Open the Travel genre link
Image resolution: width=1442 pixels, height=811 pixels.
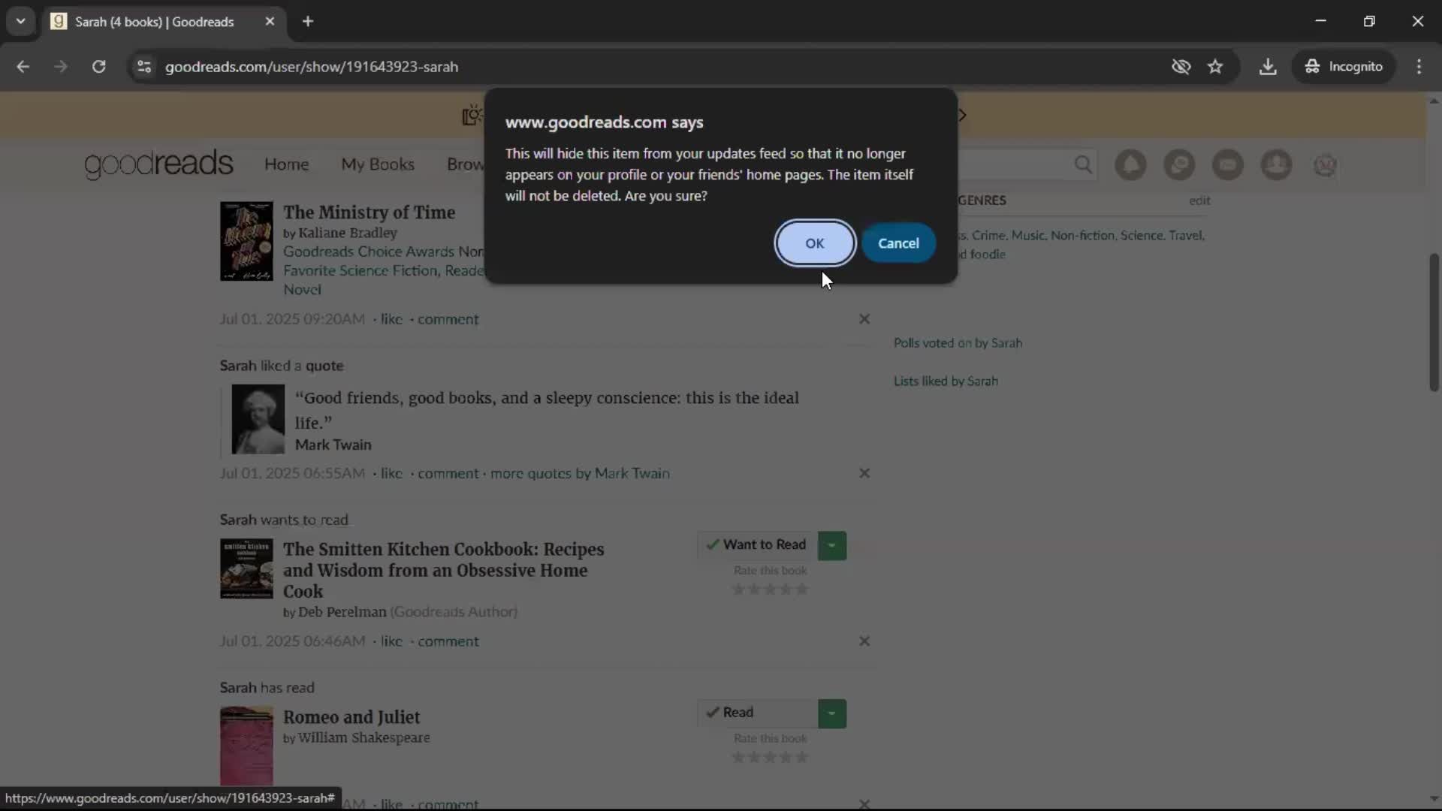pyautogui.click(x=1185, y=235)
